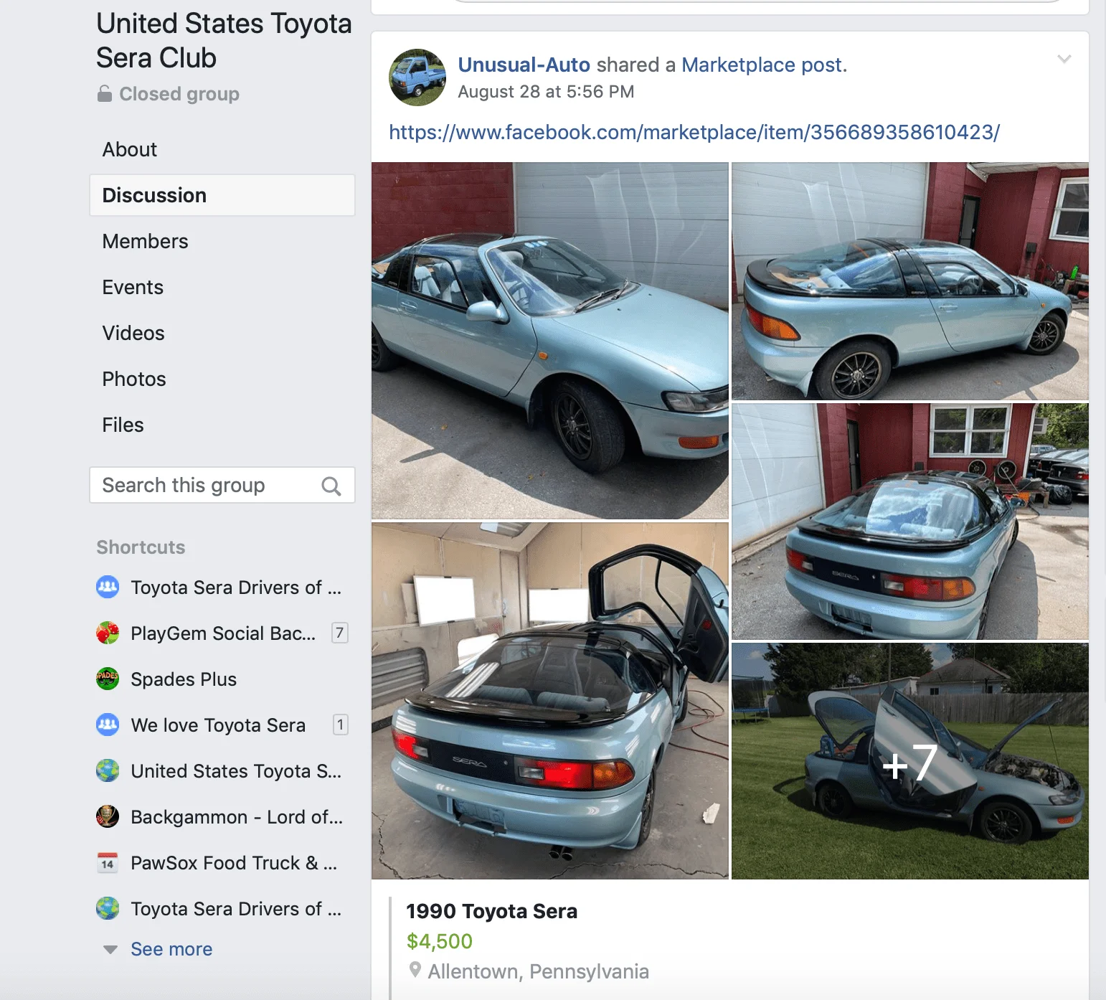Click the Spades Plus shortcut icon

[x=108, y=679]
